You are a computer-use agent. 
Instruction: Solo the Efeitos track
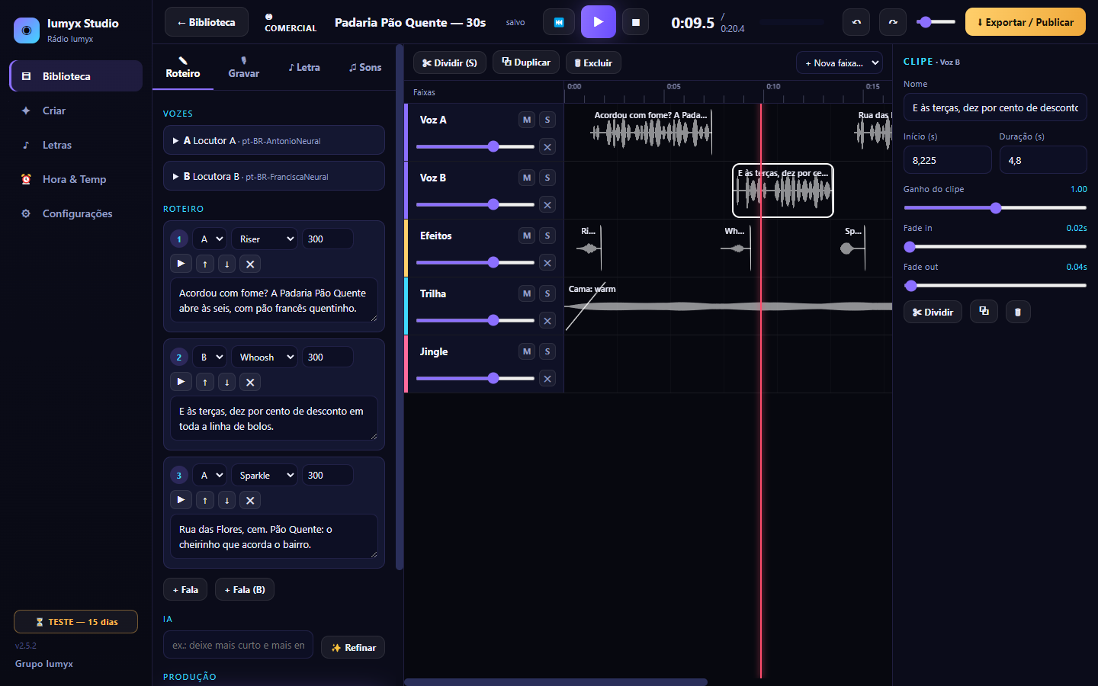click(x=547, y=236)
